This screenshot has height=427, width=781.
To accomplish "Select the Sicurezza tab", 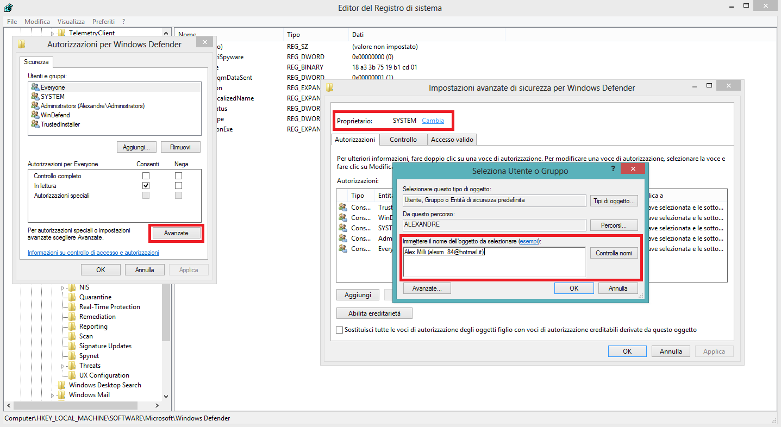I will click(x=36, y=62).
